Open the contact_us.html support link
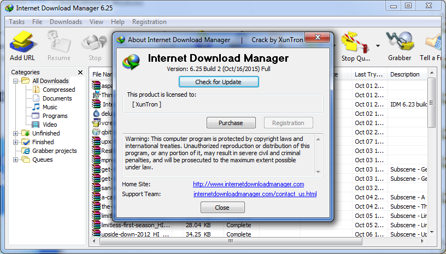Screen dimensions: 446x254 255,194
